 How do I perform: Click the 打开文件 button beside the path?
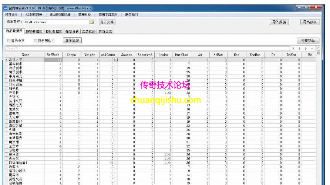click(107, 22)
